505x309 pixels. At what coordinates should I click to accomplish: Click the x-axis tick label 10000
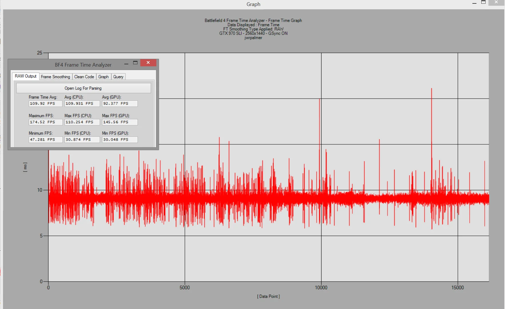pyautogui.click(x=321, y=288)
